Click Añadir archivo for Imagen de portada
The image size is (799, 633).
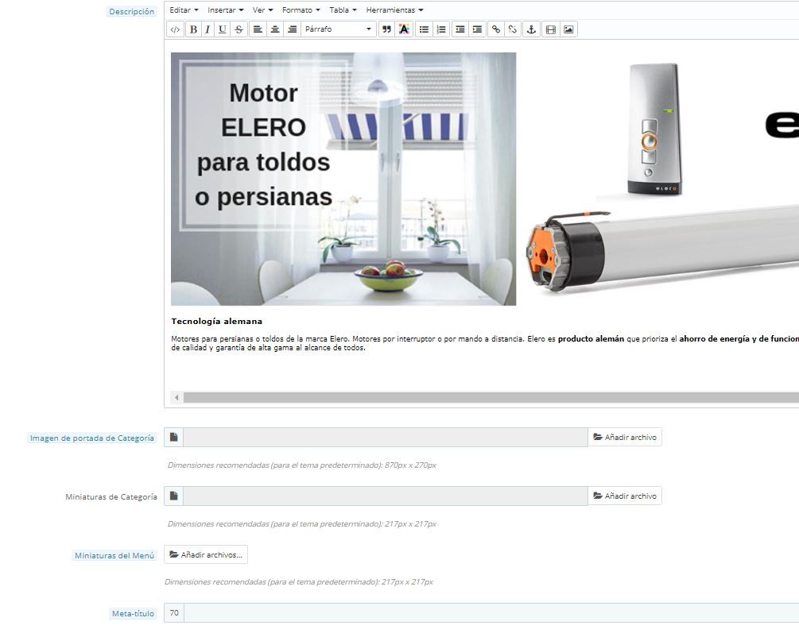pos(625,438)
